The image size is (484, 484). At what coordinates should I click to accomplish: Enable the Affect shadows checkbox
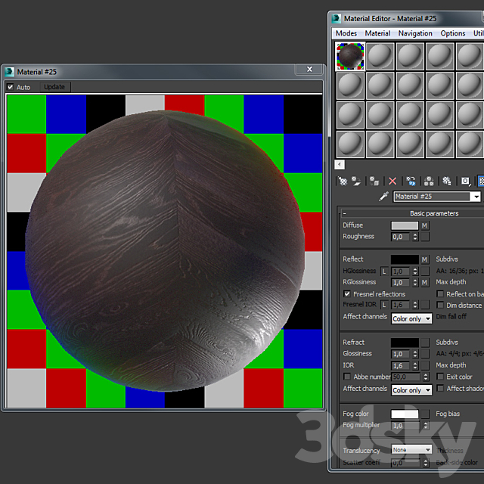pos(440,388)
